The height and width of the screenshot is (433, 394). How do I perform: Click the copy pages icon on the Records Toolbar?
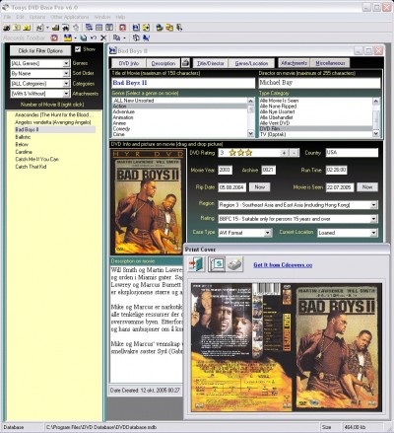pyautogui.click(x=116, y=37)
